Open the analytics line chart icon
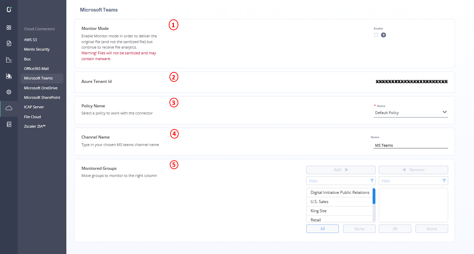Image resolution: width=474 pixels, height=254 pixels. click(x=9, y=60)
